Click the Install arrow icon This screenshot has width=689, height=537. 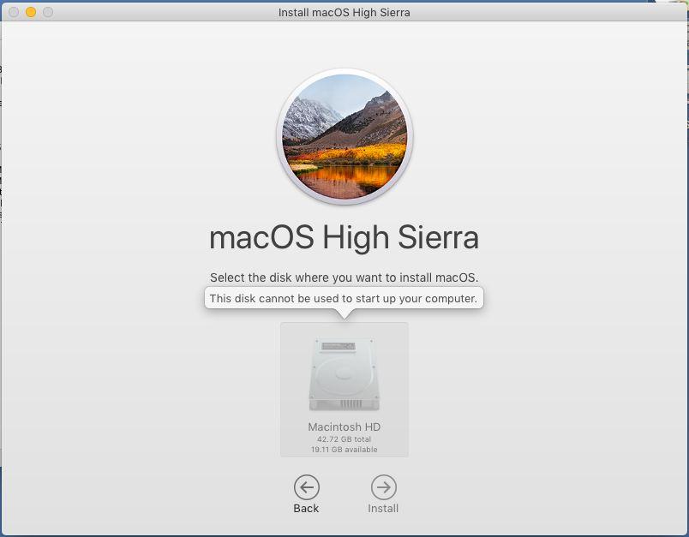(x=384, y=487)
